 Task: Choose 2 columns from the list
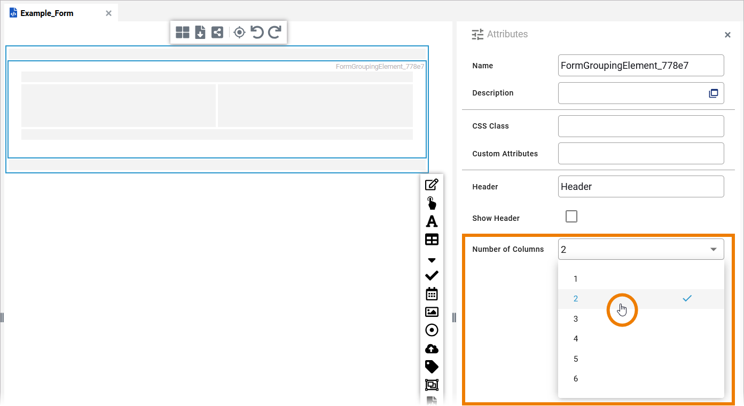(641, 299)
